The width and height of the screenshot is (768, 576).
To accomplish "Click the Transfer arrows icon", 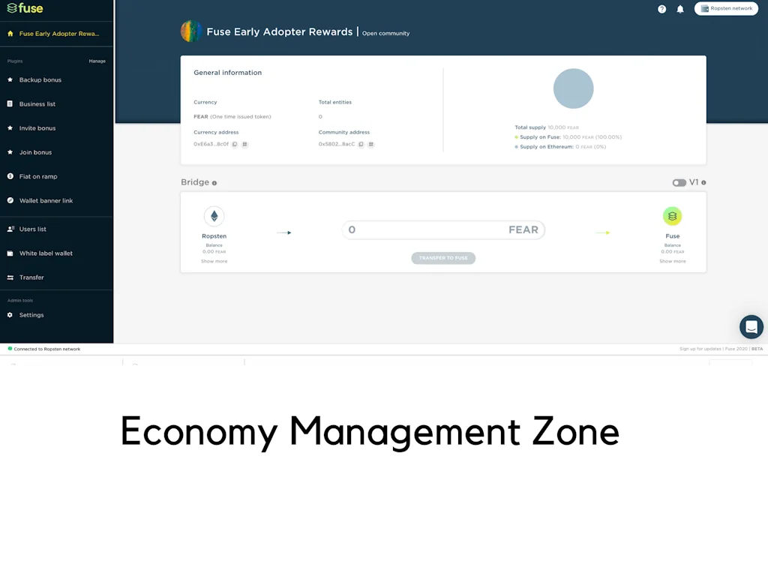I will coord(10,277).
